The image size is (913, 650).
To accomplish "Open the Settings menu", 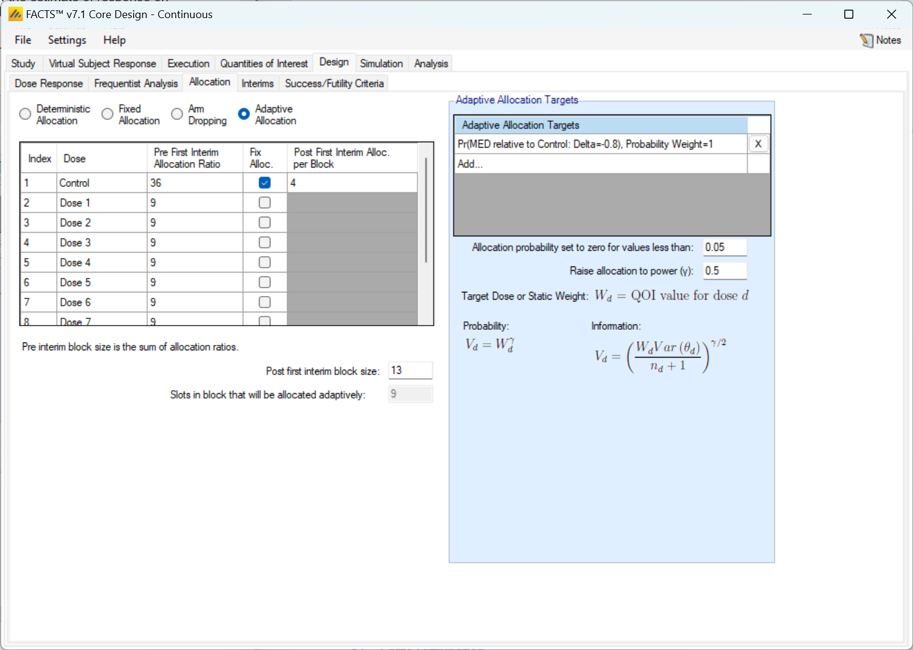I will (67, 40).
